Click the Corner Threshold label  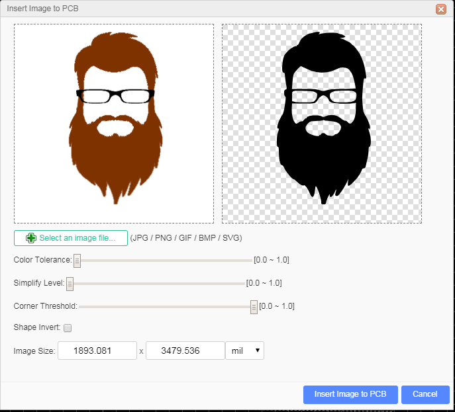coord(46,306)
